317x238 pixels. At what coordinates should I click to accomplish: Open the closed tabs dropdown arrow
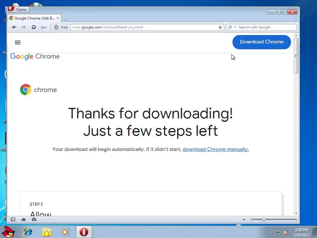tap(296, 18)
